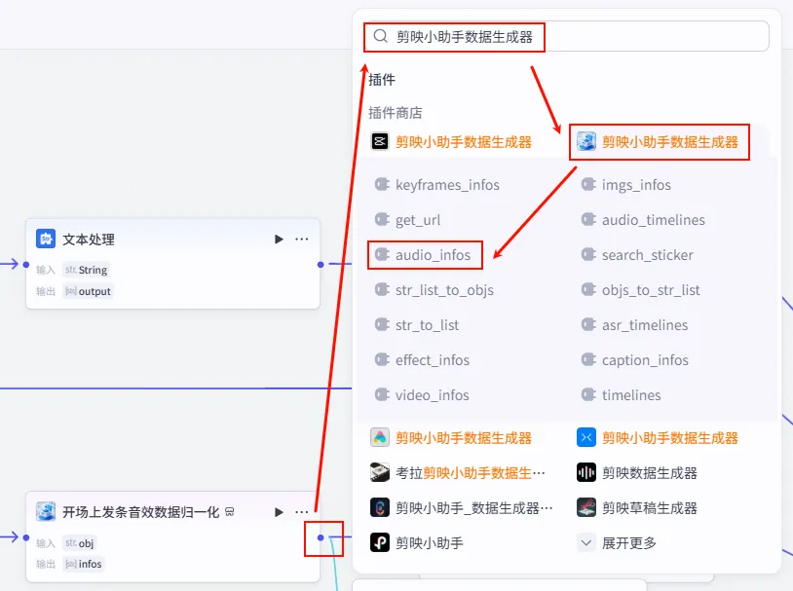Screen dimensions: 793x591
Task: Open the blue-square-logo 剪映小助手数据生成器 plugin
Action: (658, 437)
